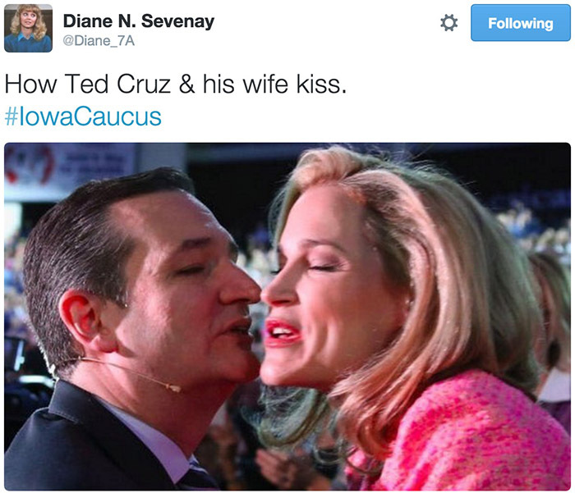Click the woman's red lips in photo
Screen dimensions: 575x493
283,332
